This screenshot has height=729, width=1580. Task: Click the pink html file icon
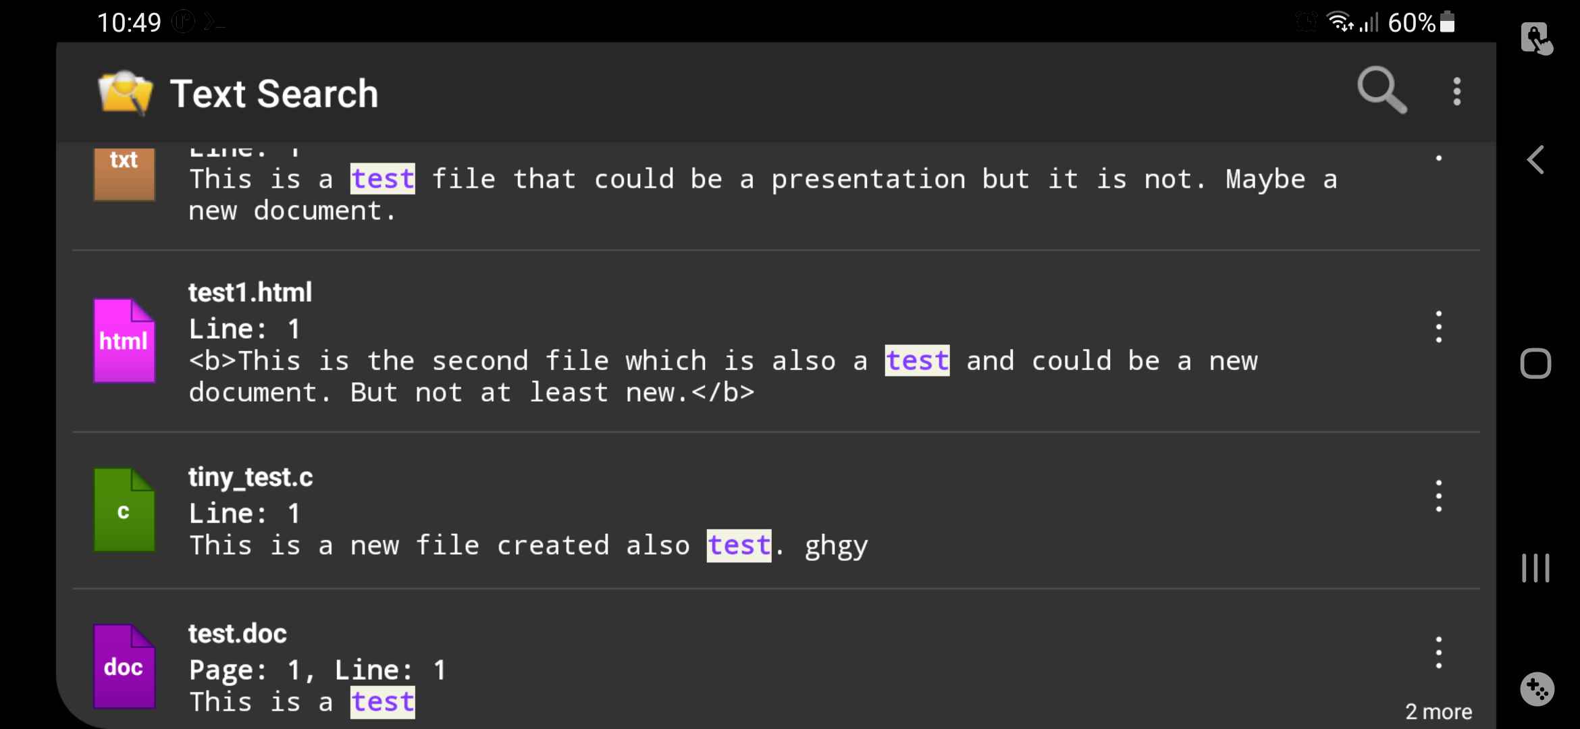point(124,341)
